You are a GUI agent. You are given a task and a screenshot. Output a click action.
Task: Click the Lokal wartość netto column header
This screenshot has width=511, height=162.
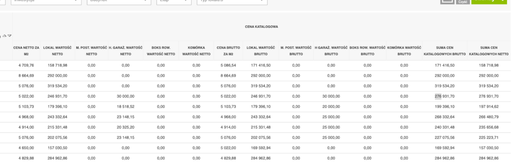tap(57, 51)
